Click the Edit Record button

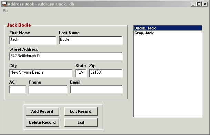pos(81,111)
